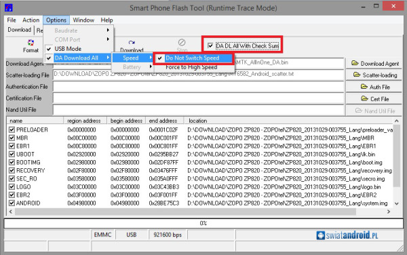This screenshot has height=255, width=407.
Task: Toggle DA DL All With Check Sum checkbox
Action: (x=210, y=46)
